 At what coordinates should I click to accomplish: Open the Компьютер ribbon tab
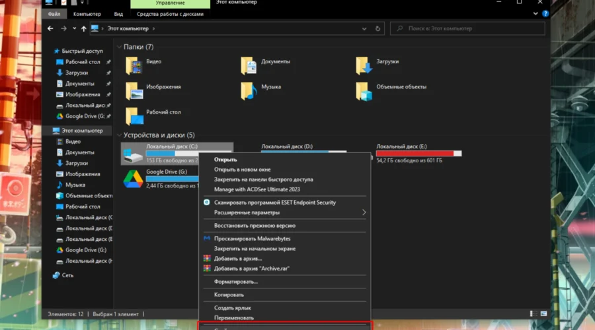click(x=87, y=14)
